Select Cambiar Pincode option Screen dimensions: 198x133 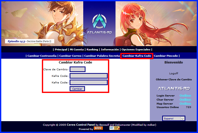(166, 56)
